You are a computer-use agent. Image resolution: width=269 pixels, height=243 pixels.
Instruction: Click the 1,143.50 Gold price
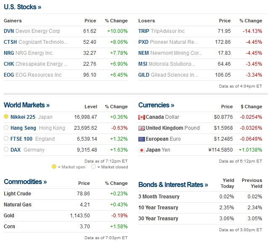coord(80,216)
